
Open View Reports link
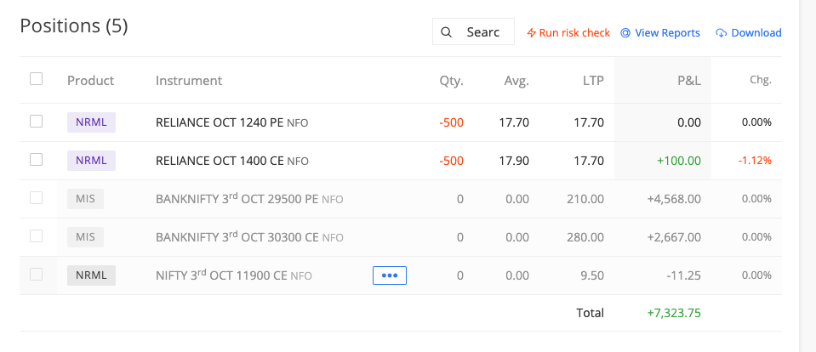click(667, 33)
